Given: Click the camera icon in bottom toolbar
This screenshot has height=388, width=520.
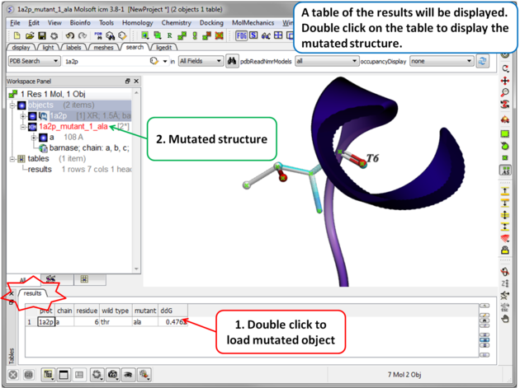Looking at the screenshot, I should point(113,375).
